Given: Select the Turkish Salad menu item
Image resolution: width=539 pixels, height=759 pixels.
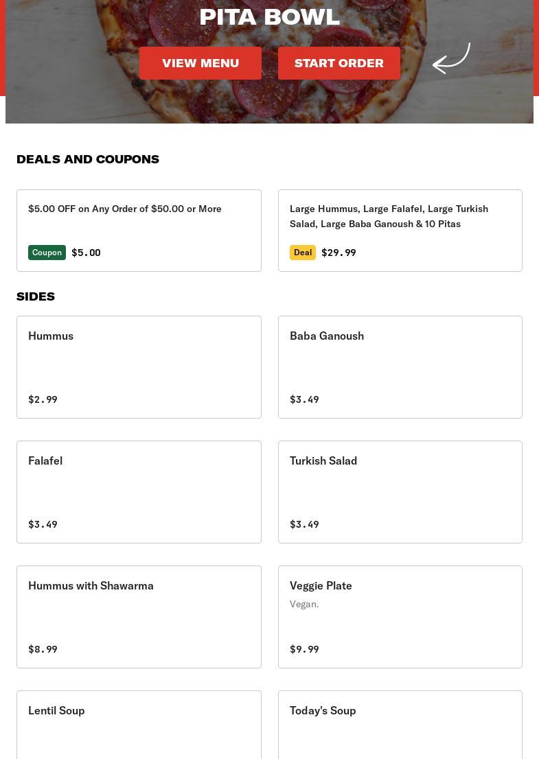Looking at the screenshot, I should pyautogui.click(x=400, y=491).
